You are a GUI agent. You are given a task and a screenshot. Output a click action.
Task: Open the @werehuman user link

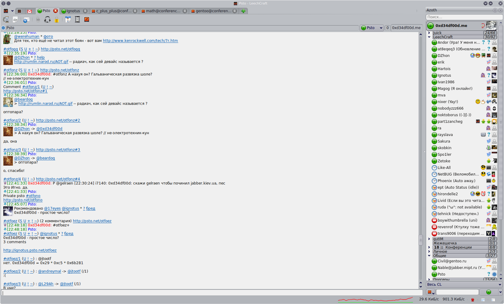[27, 37]
